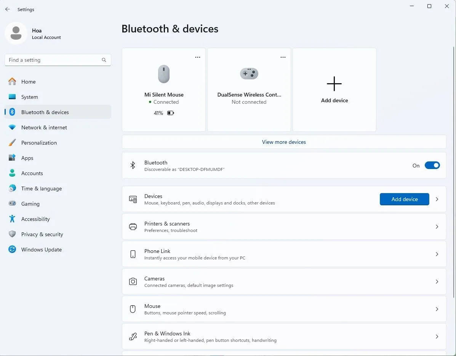456x356 pixels.
Task: Click the Printers & scanners printer icon
Action: [x=133, y=227]
